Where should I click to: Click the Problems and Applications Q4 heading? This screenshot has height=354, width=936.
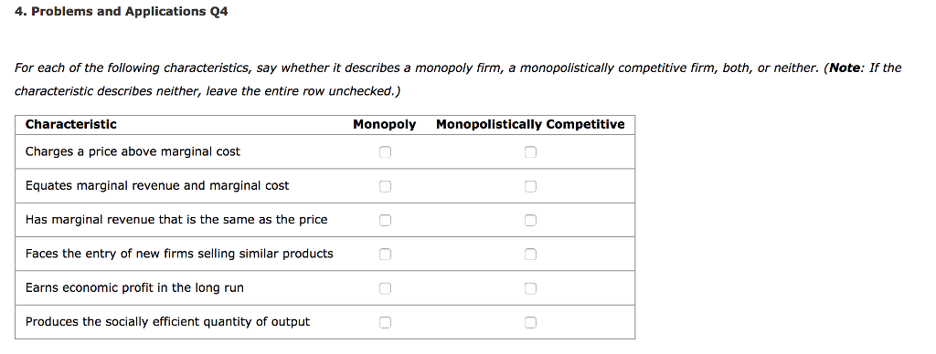(122, 11)
